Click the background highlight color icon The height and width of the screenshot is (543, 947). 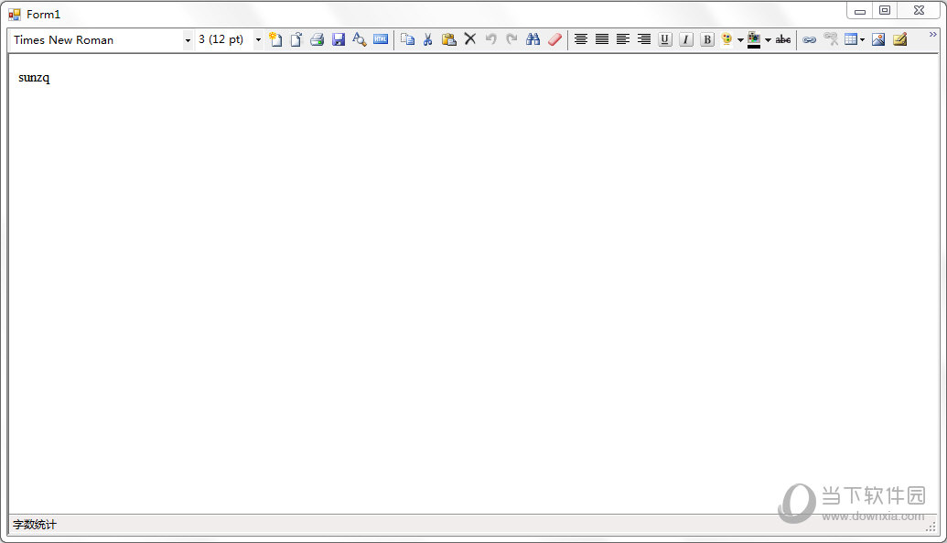pyautogui.click(x=754, y=39)
